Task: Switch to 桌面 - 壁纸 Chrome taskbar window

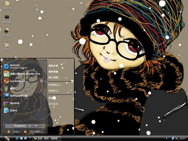Action: tap(47, 138)
